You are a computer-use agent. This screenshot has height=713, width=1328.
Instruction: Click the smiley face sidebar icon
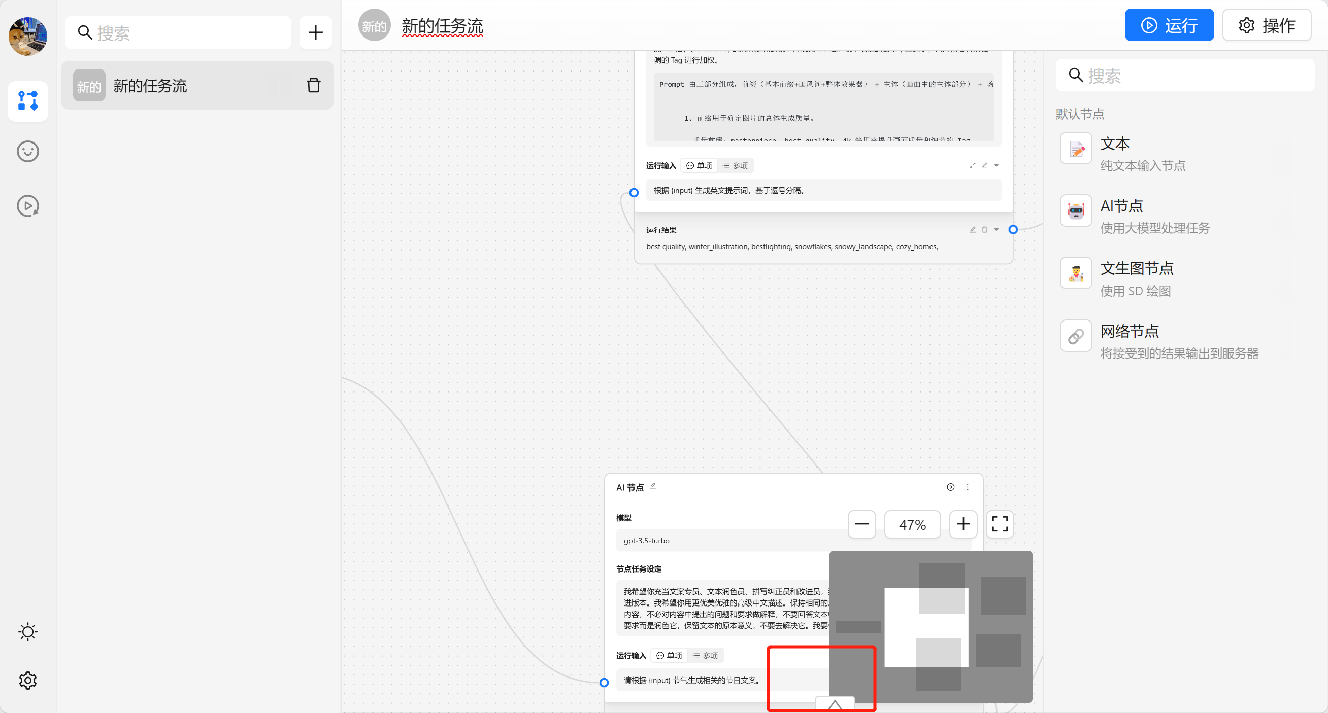[28, 151]
